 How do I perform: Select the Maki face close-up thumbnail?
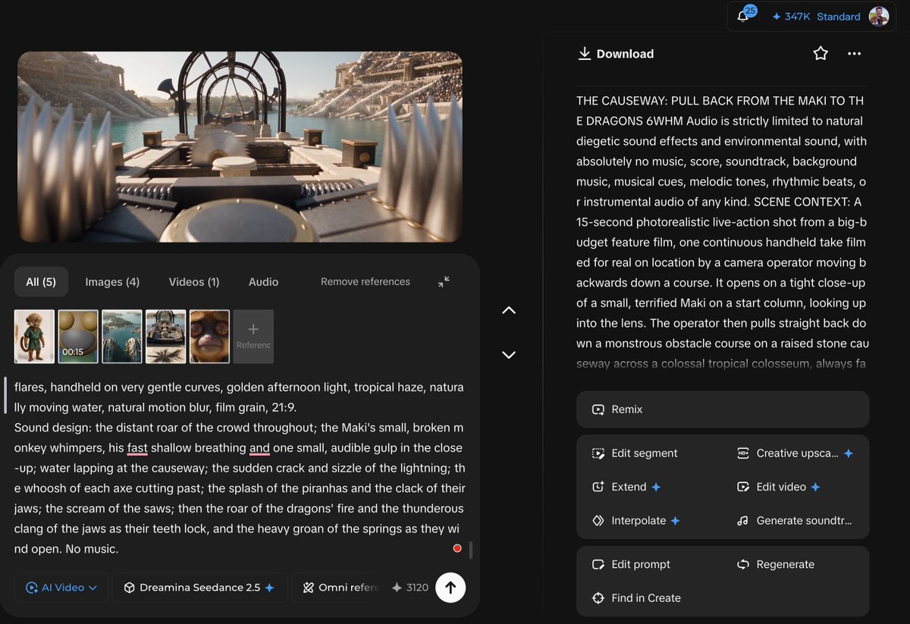point(210,337)
